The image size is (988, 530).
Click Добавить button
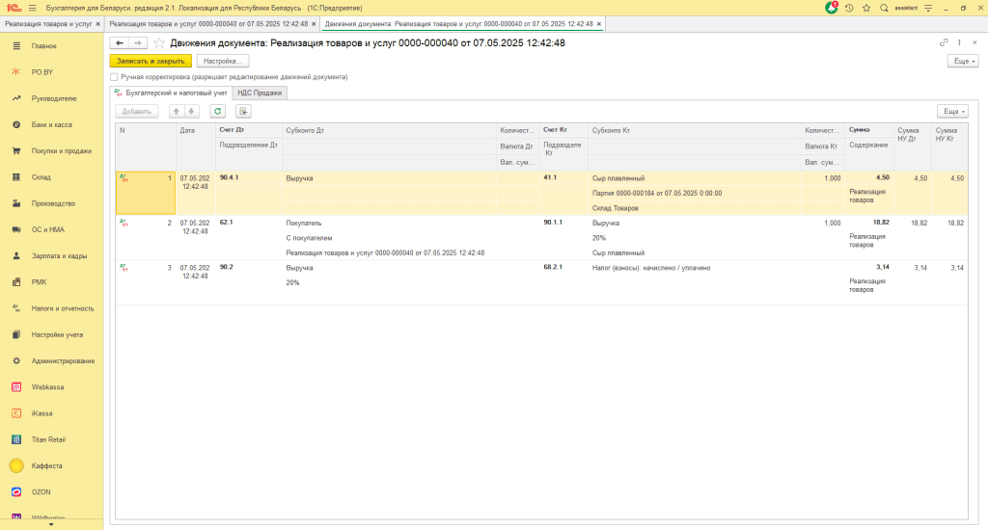(137, 112)
